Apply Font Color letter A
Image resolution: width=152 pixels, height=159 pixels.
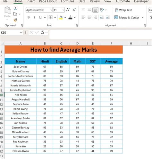[70, 17]
